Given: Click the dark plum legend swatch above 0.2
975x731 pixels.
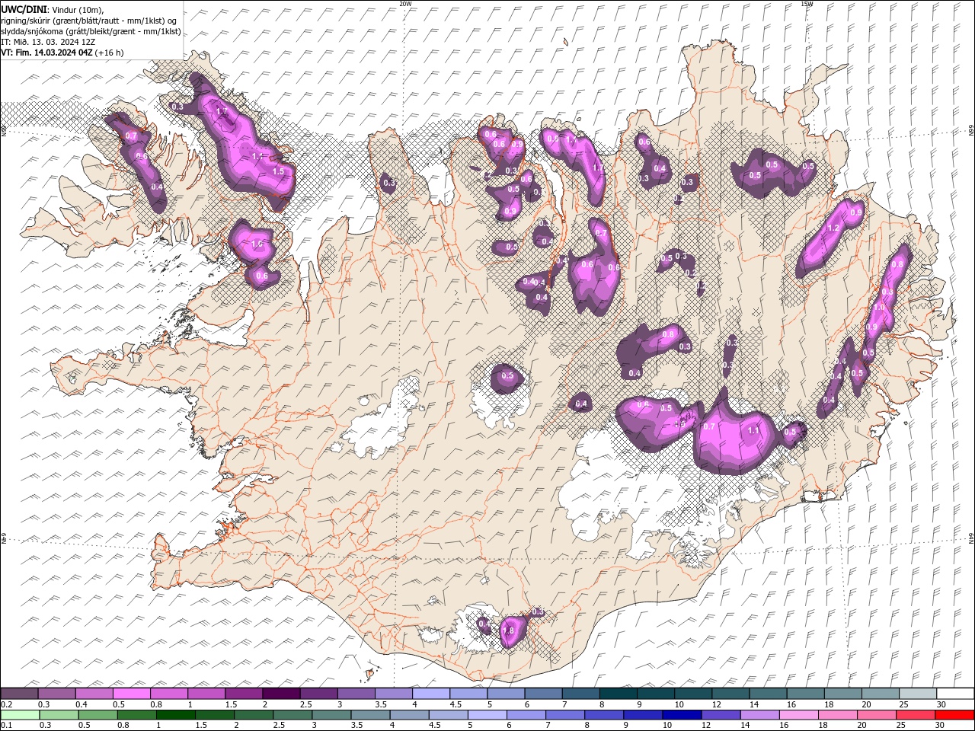Looking at the screenshot, I should [20, 694].
